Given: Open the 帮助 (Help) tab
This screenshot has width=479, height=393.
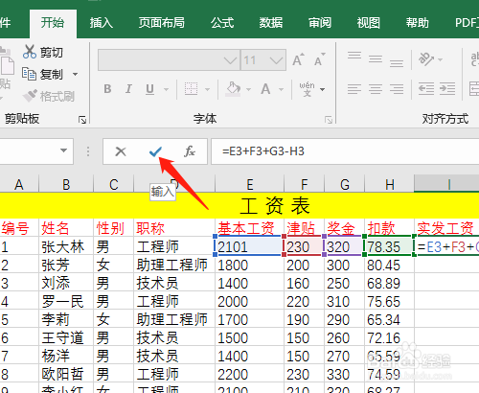Looking at the screenshot, I should (x=418, y=23).
